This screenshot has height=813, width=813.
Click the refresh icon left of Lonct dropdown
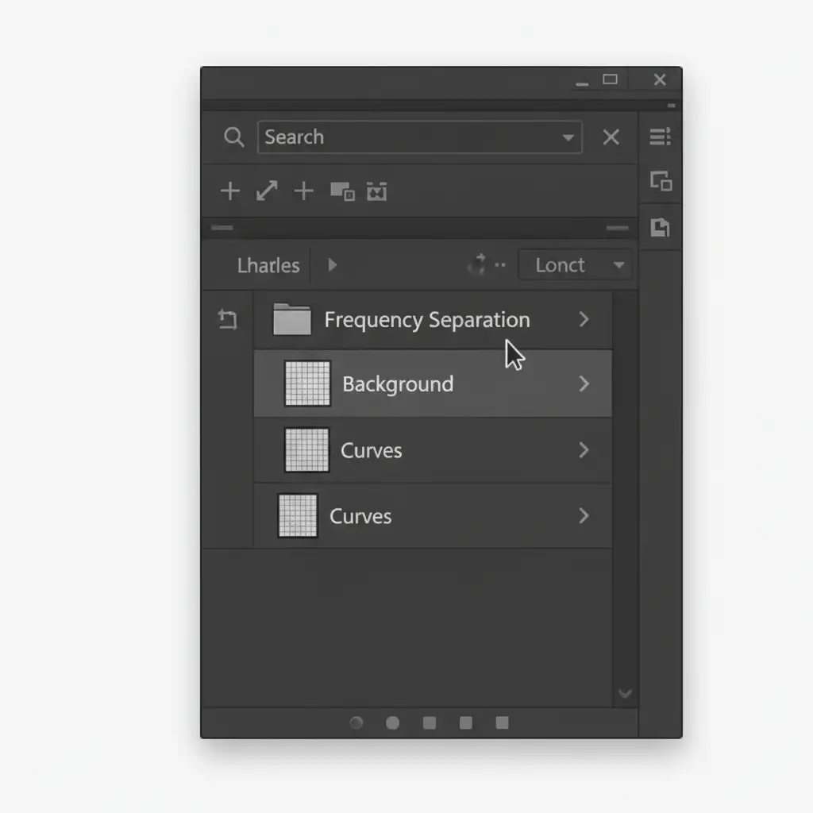coord(477,265)
